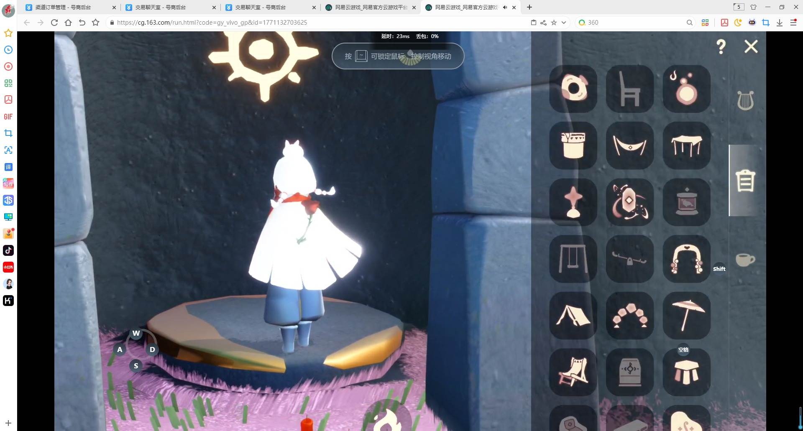Toggle the night mode moon icon
Screen dimensions: 803x431
point(738,23)
